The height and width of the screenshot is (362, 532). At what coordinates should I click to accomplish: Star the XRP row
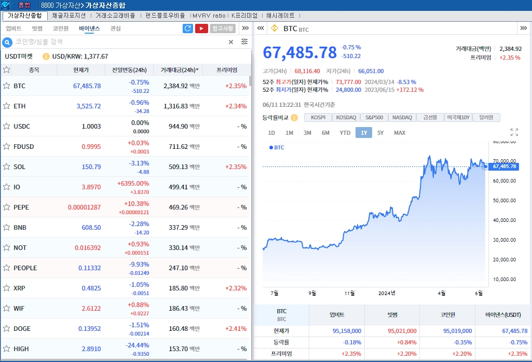tap(6, 288)
